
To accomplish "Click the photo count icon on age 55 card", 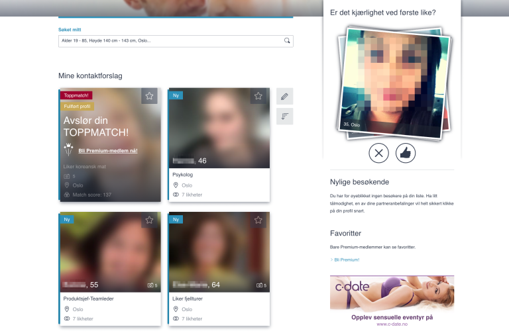I will [x=151, y=285].
